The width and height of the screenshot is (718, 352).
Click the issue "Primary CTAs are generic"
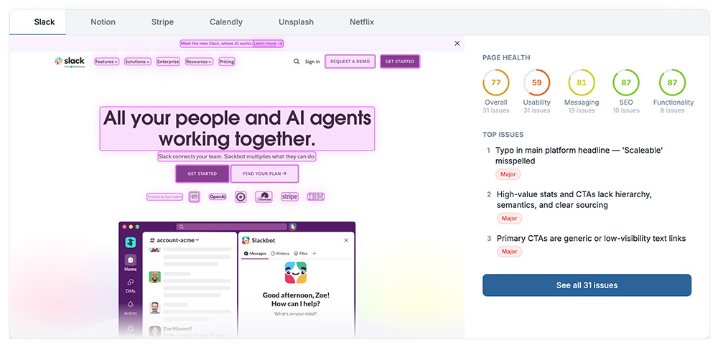tap(591, 238)
